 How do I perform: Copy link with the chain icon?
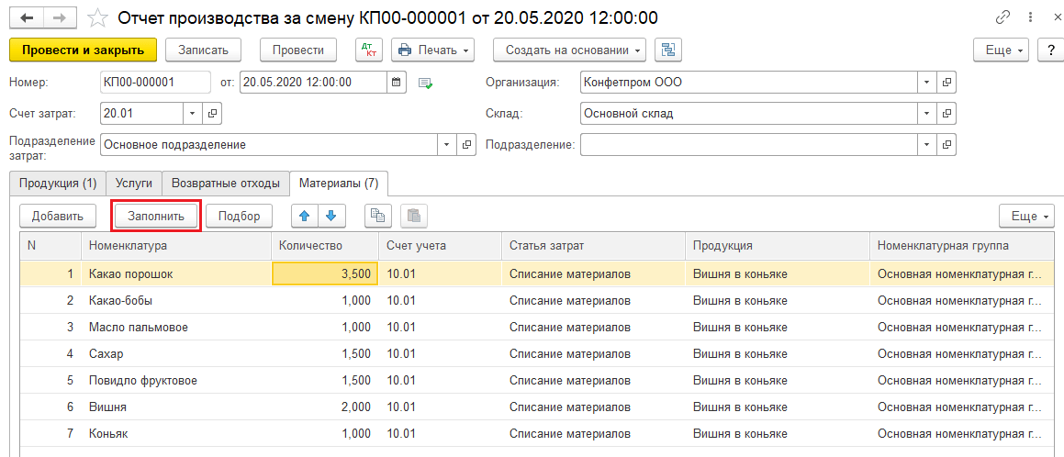pos(1002,17)
